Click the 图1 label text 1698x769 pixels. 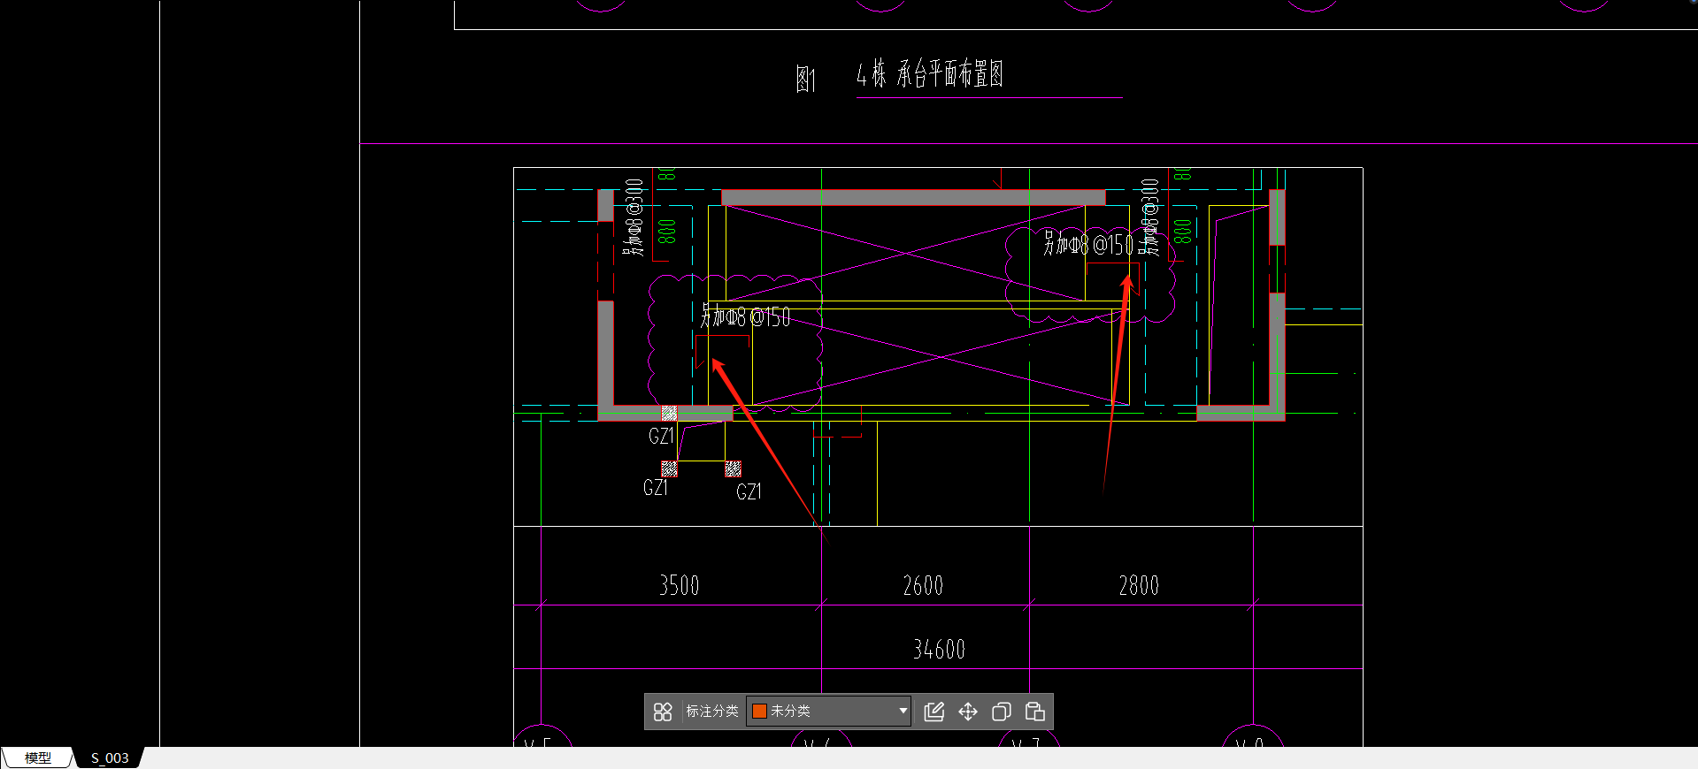805,80
